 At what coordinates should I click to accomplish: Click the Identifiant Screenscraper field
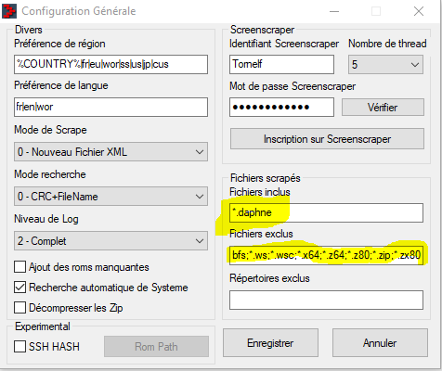(x=281, y=64)
